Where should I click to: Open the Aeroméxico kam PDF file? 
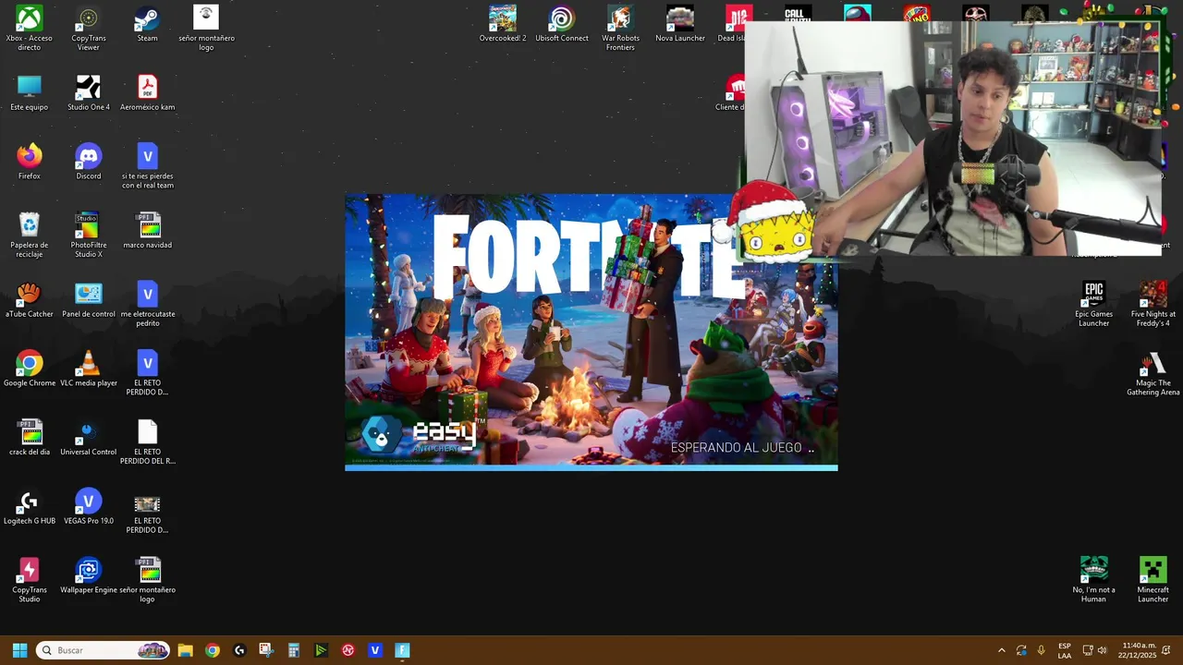point(147,93)
